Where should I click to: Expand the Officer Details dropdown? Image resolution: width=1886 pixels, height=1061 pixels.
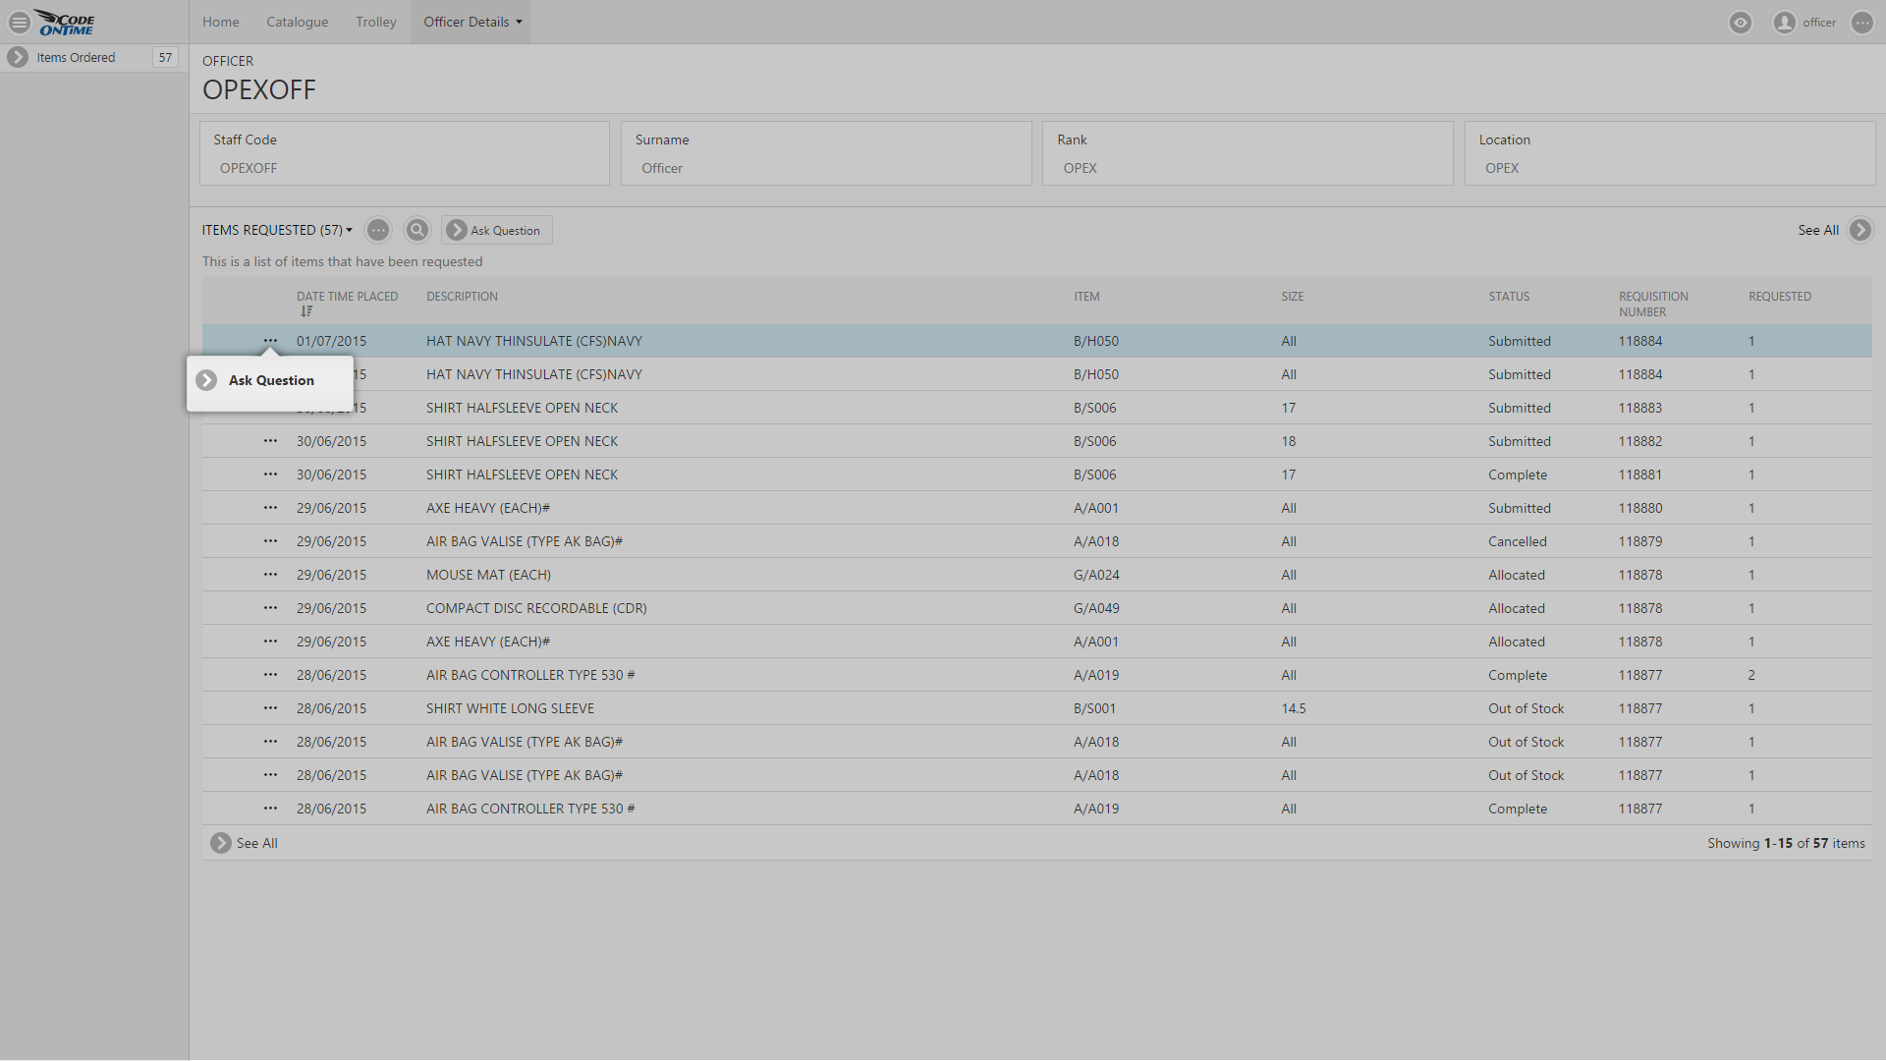click(x=472, y=22)
